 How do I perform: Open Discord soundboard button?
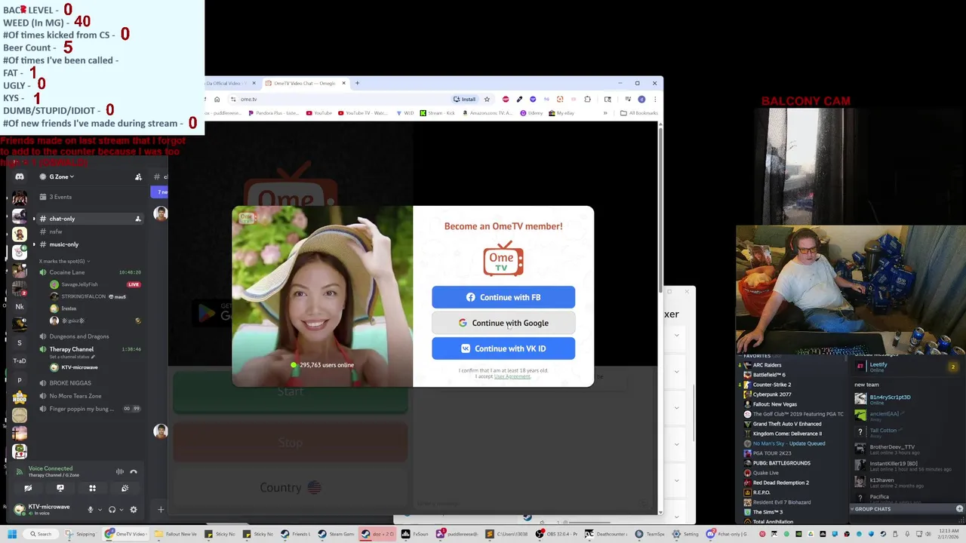tap(125, 488)
